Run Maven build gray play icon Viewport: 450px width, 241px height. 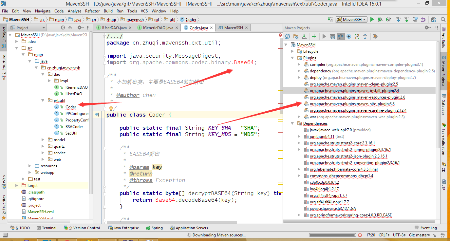(x=324, y=36)
